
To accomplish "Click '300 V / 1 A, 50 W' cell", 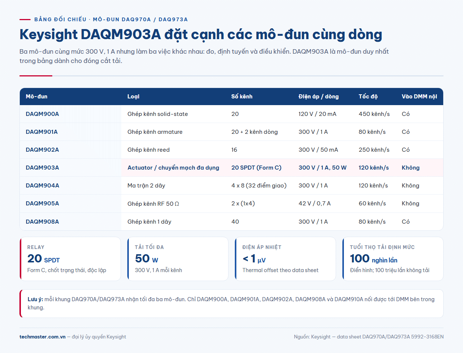I will tap(323, 168).
